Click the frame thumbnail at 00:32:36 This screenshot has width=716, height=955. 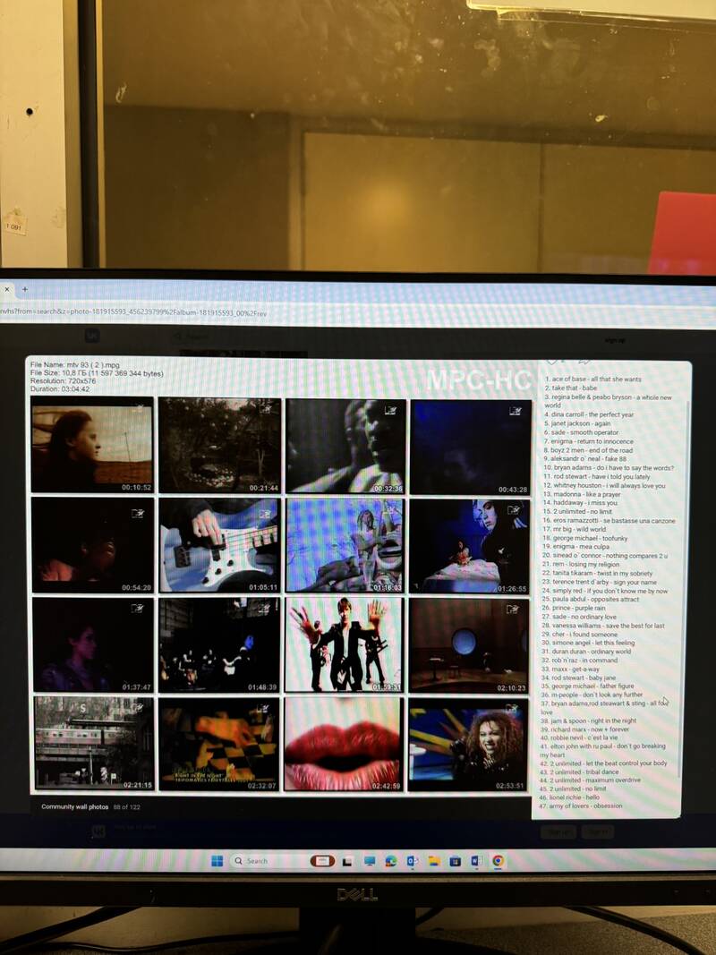tap(345, 446)
